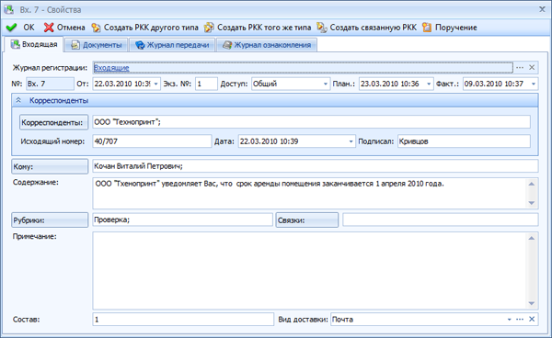Confirm with the OK green checkmark
552x338 pixels.
(11, 28)
